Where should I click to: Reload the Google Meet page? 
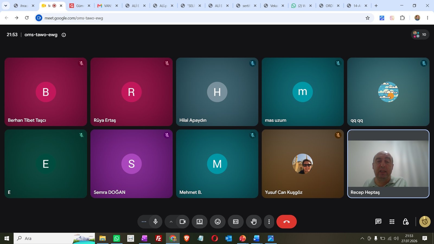coord(27,18)
